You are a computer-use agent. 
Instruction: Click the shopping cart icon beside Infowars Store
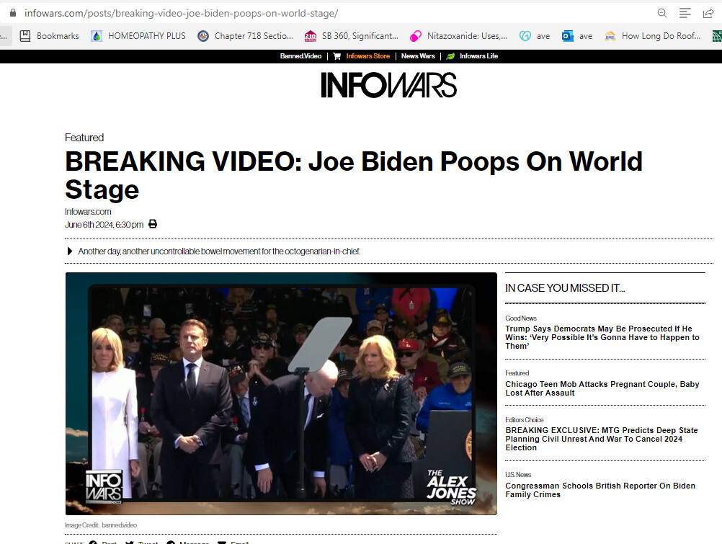coord(337,56)
